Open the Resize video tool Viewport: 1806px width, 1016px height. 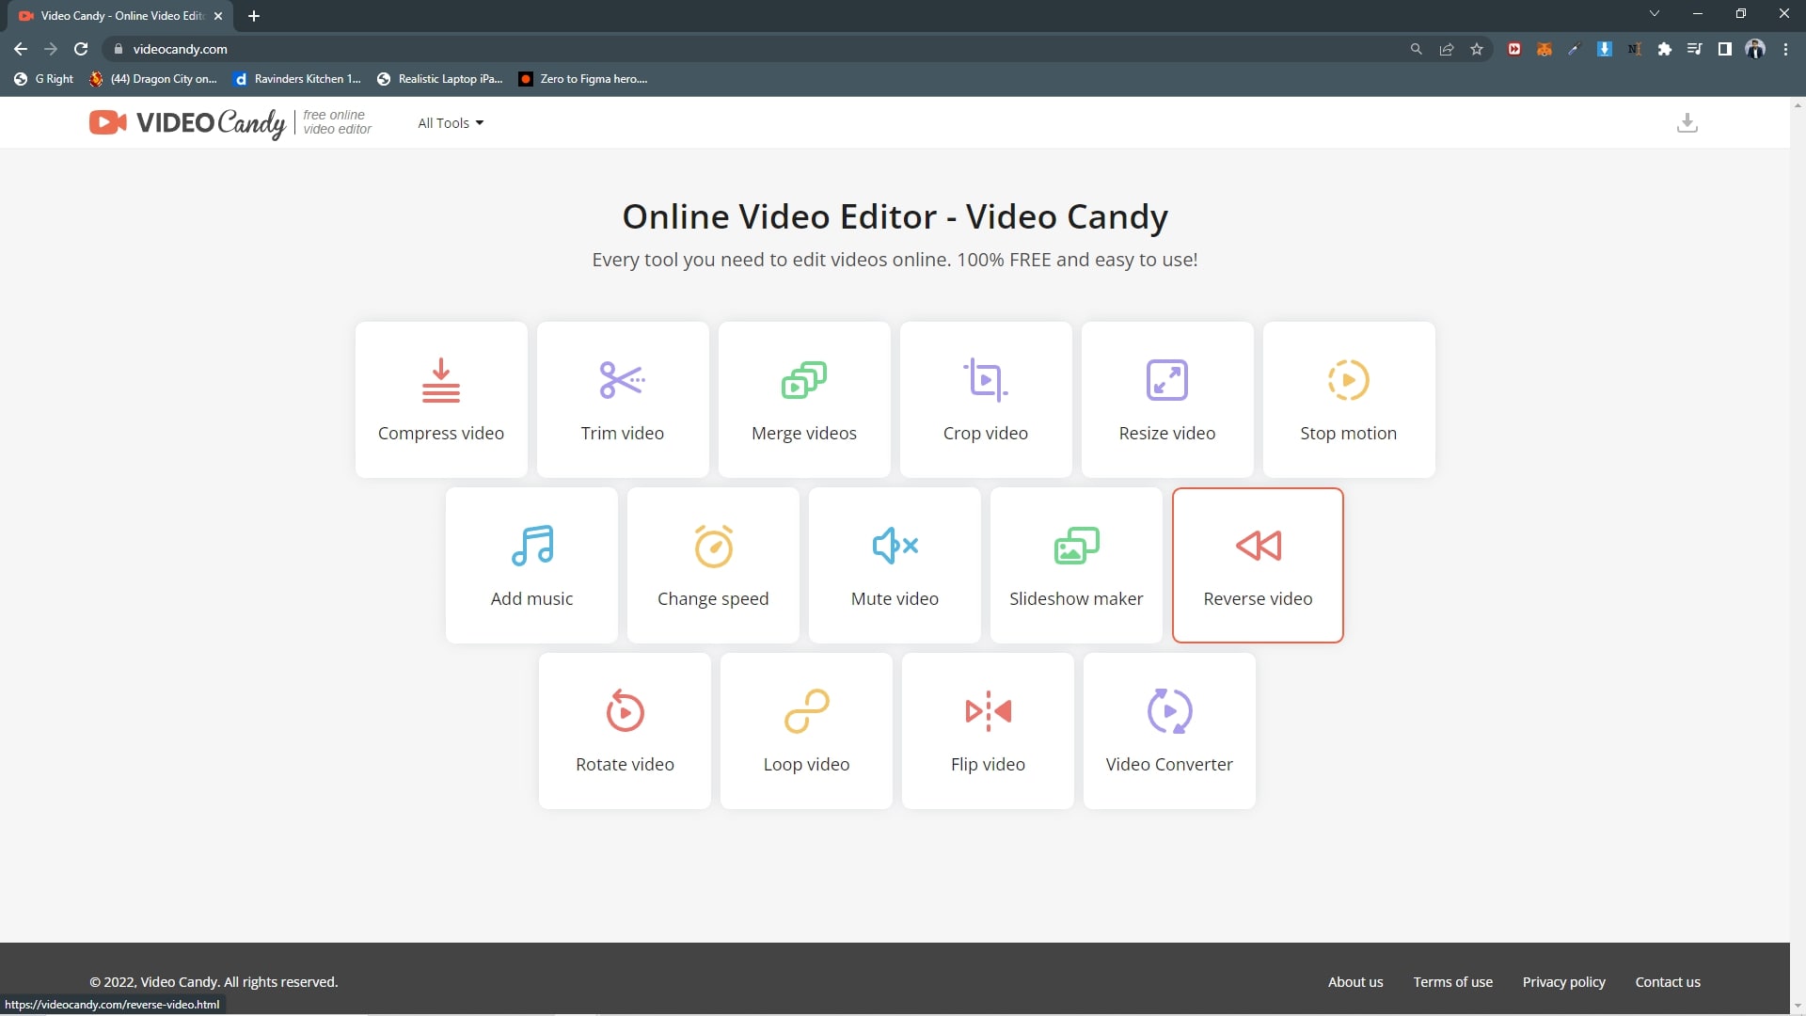[1166, 400]
